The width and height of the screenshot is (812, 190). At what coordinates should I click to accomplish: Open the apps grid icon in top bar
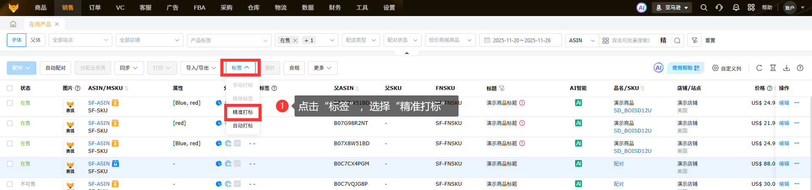[x=751, y=8]
